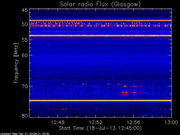
Task: Click the "Frequency [MHz]" axis label
Action: point(16,63)
